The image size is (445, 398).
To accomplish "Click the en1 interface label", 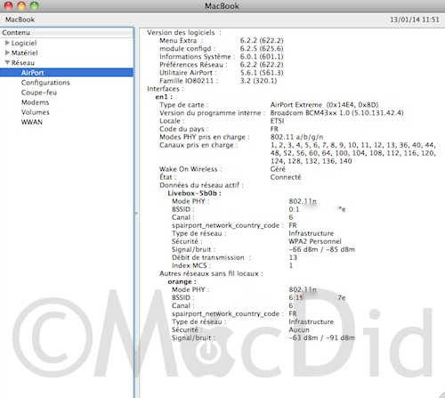I will [x=164, y=97].
